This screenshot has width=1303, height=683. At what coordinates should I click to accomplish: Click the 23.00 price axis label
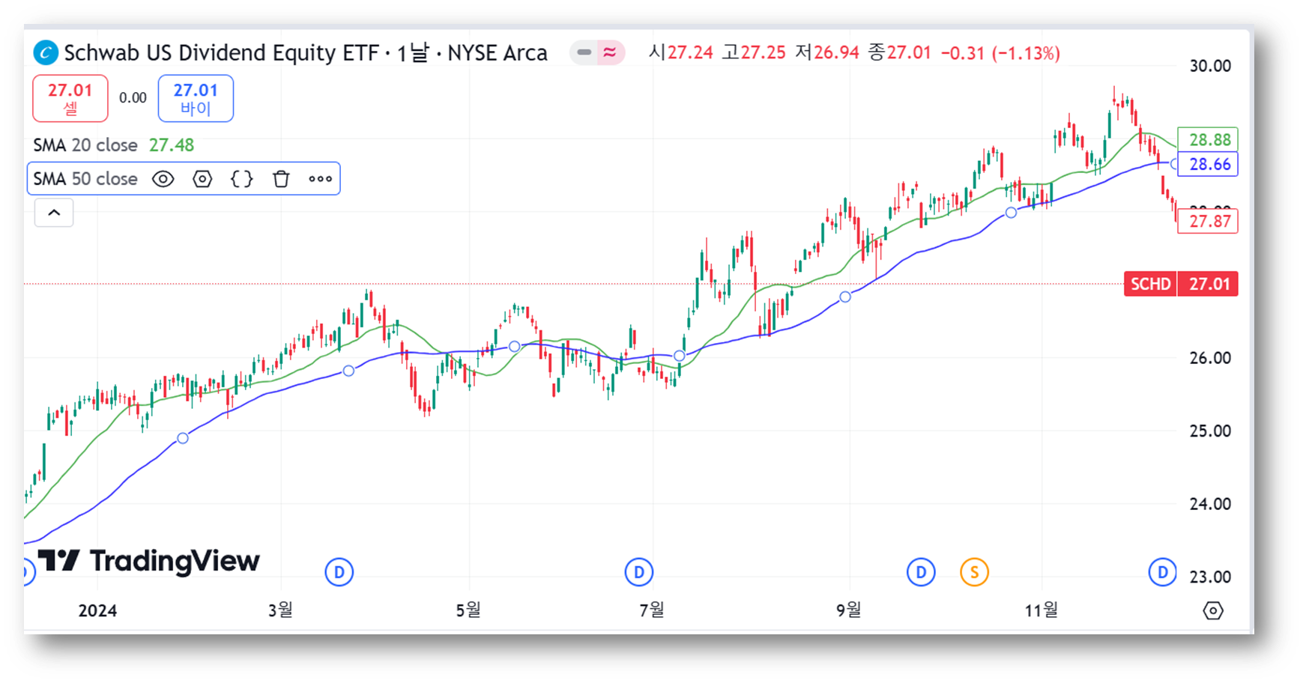(1210, 577)
